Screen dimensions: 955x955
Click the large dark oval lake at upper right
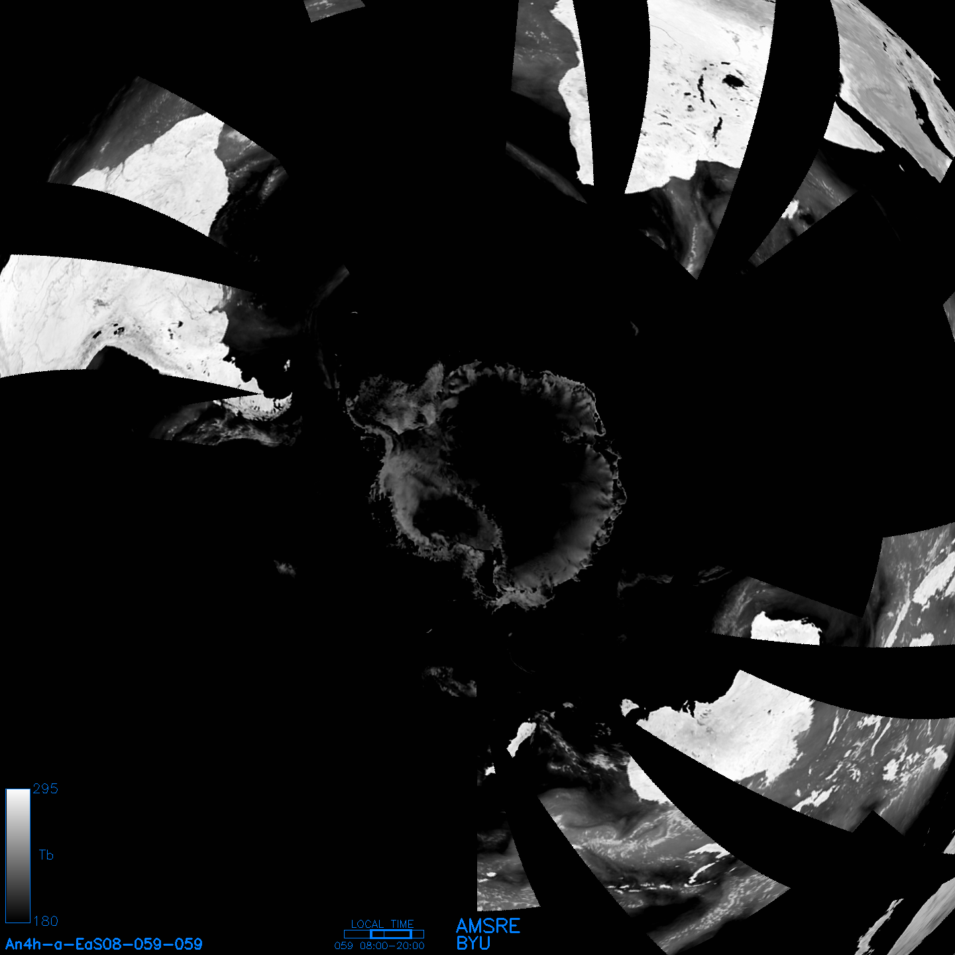(733, 82)
